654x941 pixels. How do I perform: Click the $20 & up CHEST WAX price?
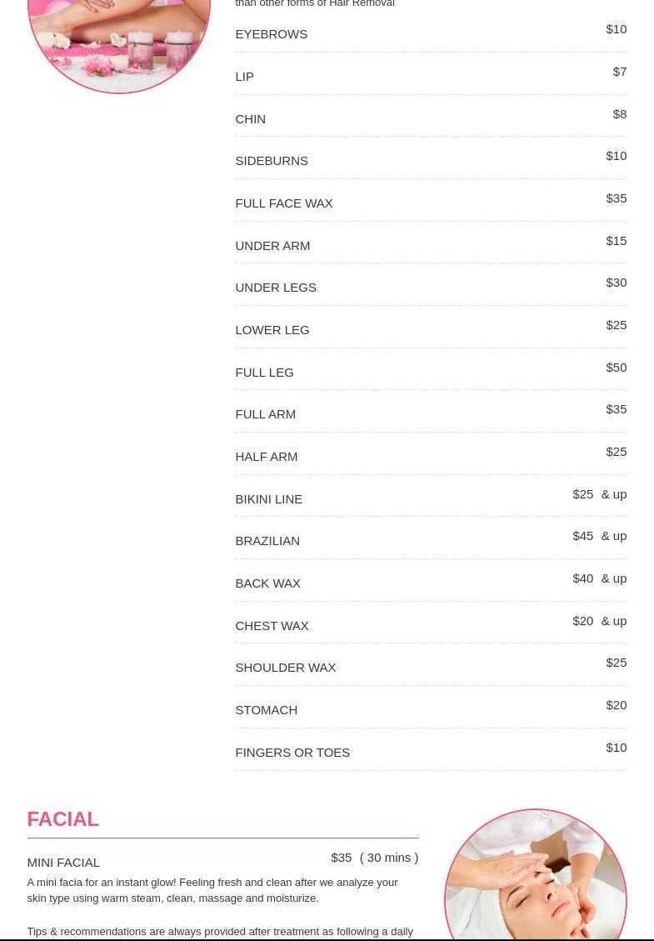coord(598,621)
